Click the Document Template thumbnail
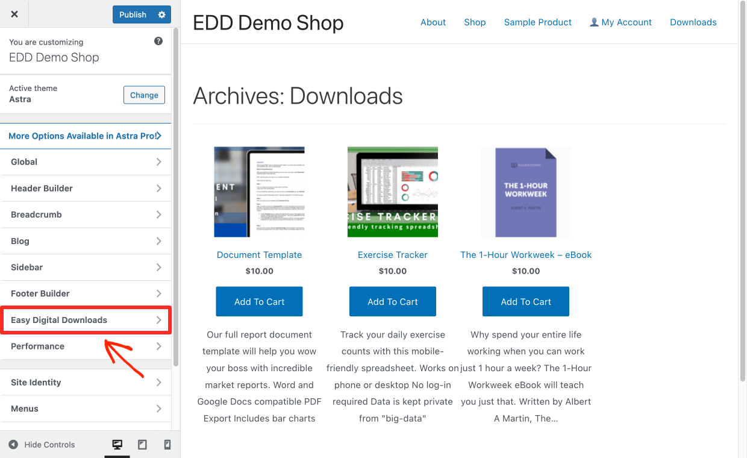 pos(260,192)
